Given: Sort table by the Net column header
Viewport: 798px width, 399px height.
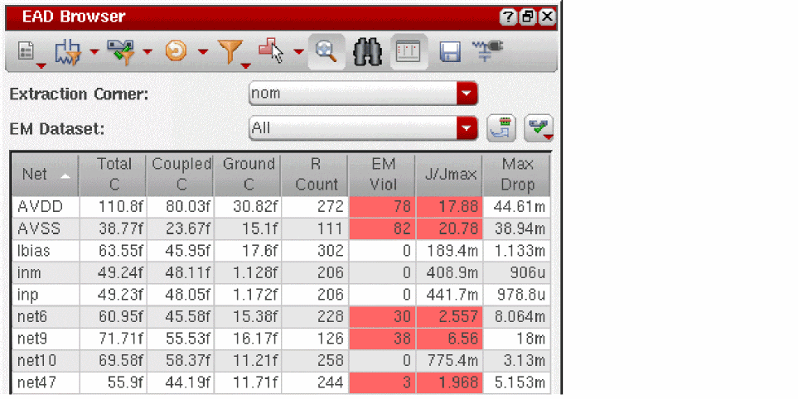Looking at the screenshot, I should [x=46, y=175].
